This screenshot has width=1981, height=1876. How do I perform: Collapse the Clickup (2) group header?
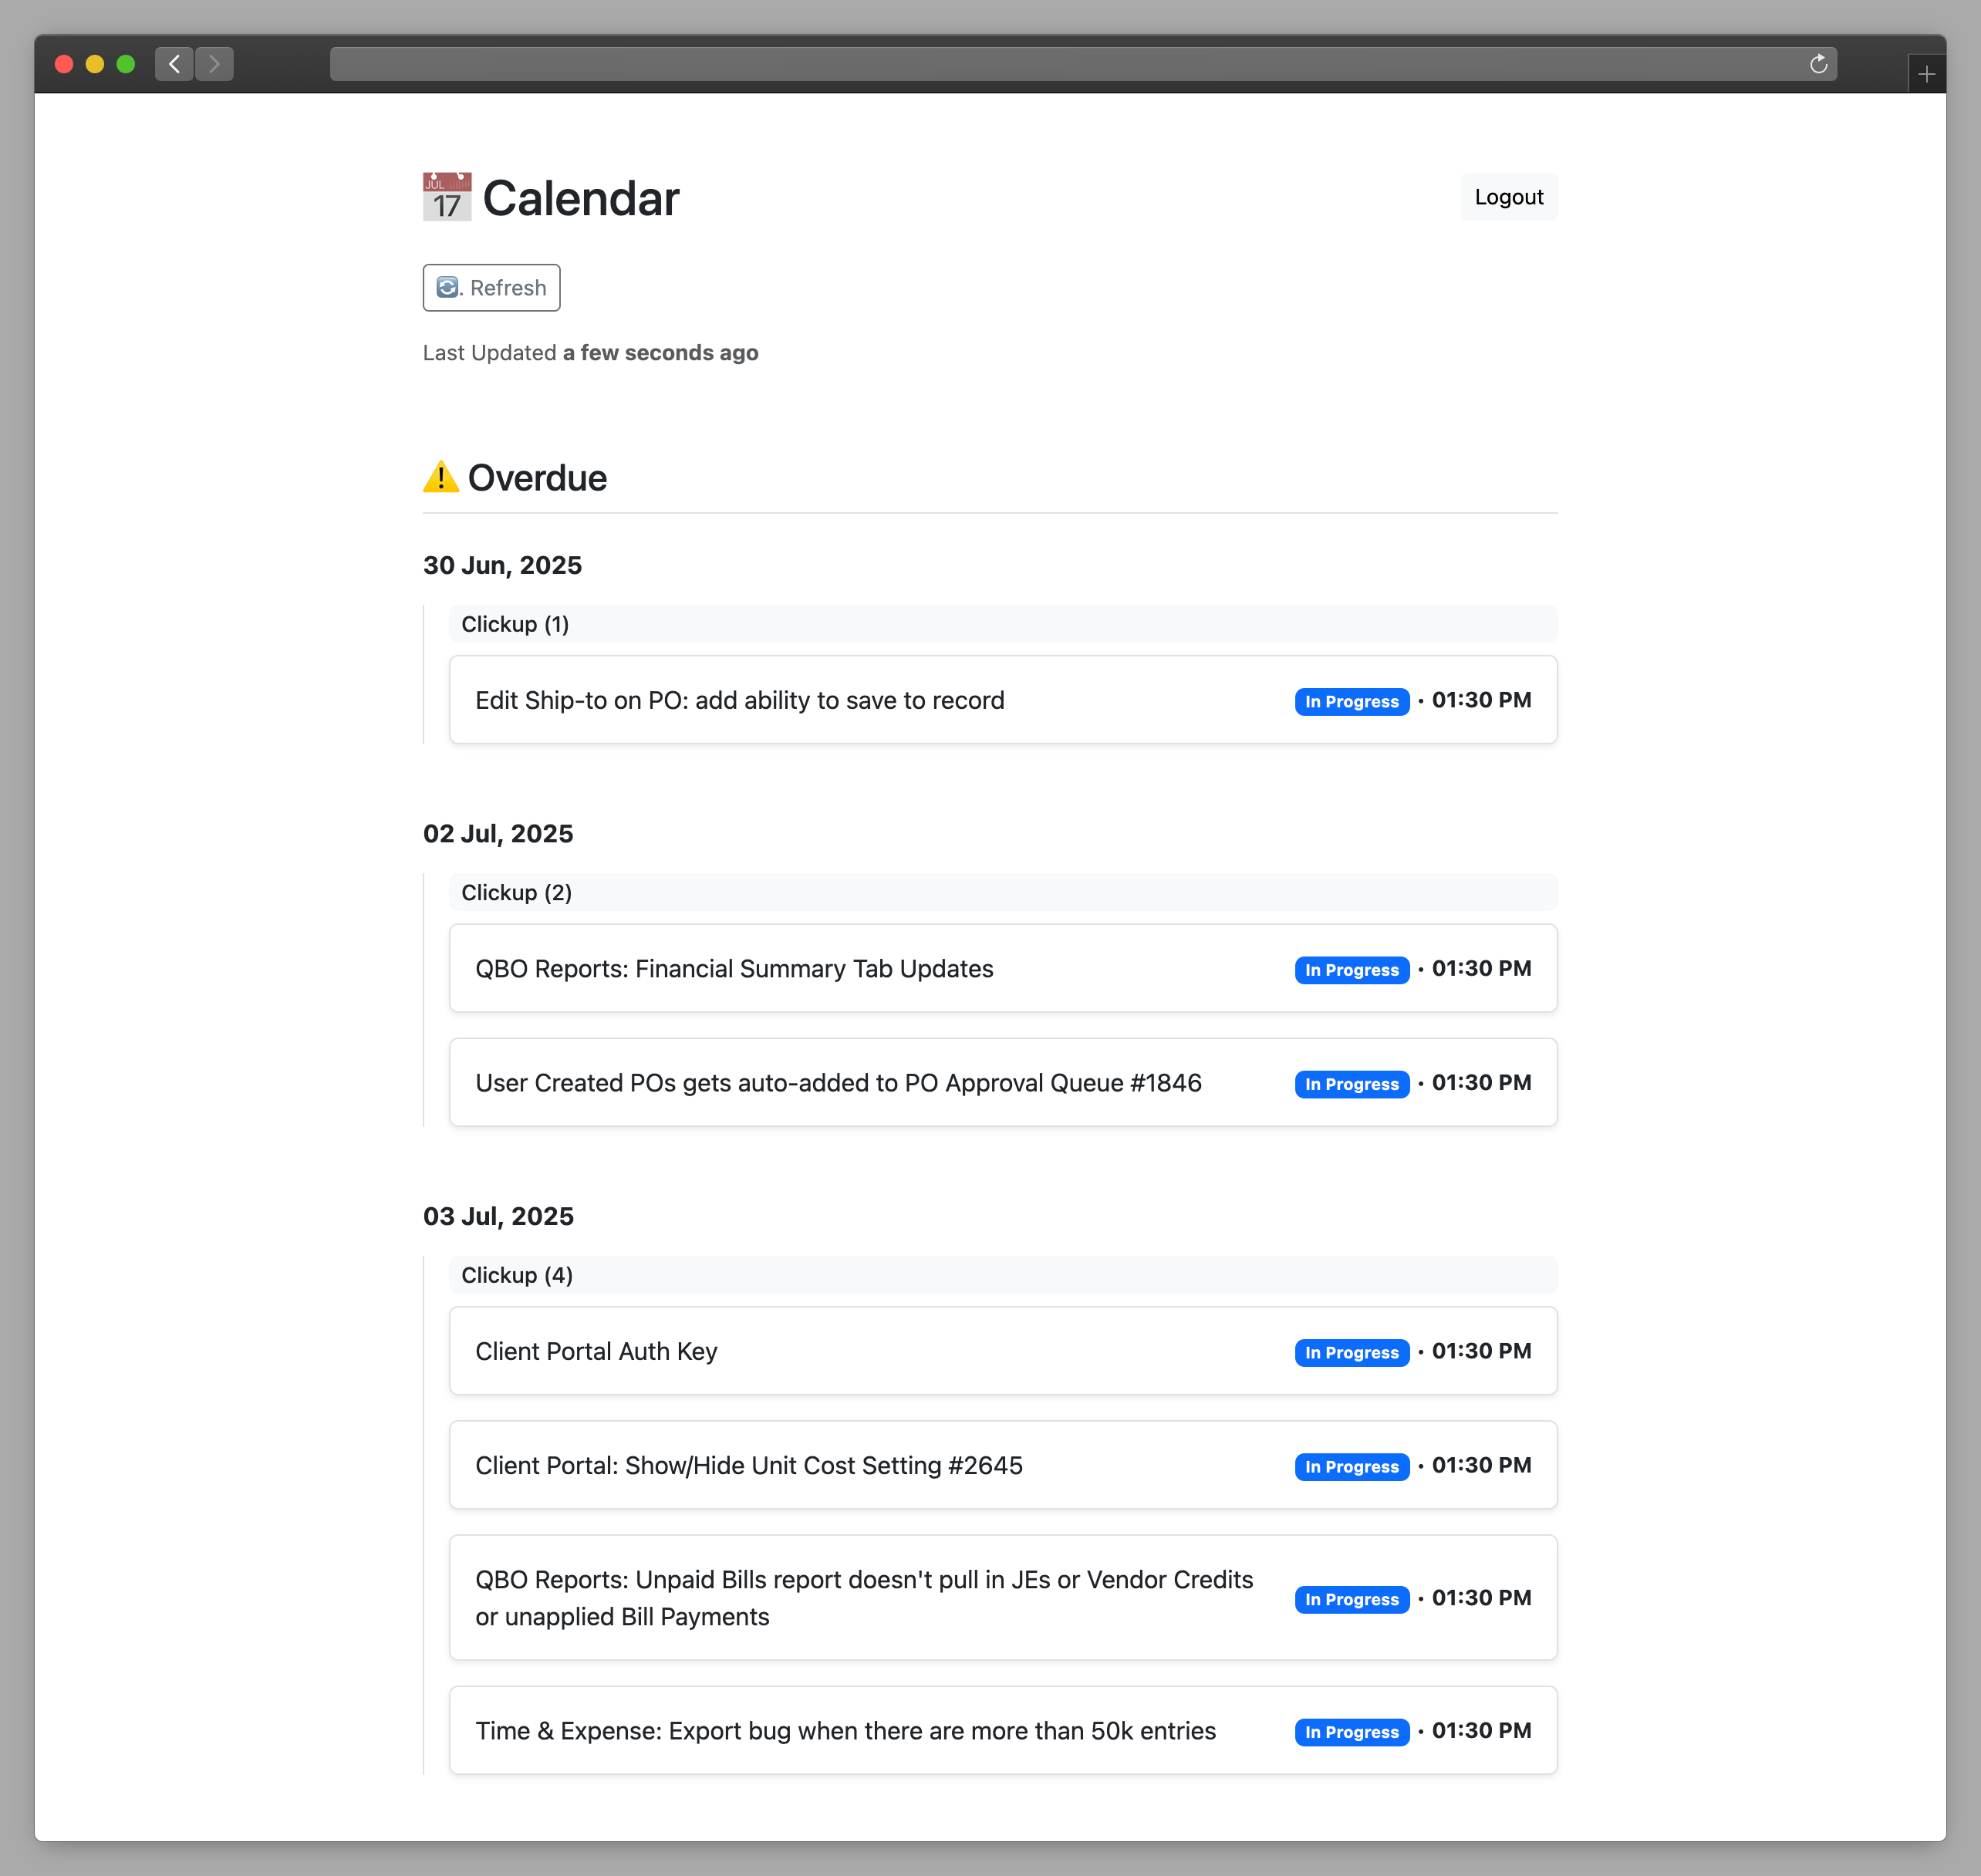(1003, 892)
